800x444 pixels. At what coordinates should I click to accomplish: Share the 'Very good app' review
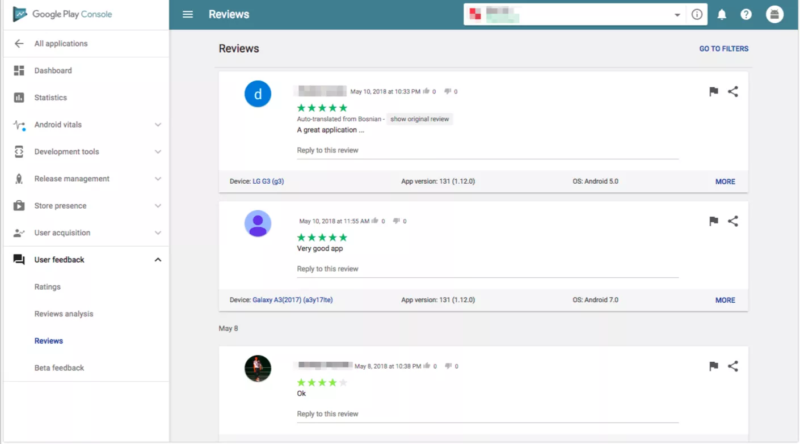(x=733, y=221)
